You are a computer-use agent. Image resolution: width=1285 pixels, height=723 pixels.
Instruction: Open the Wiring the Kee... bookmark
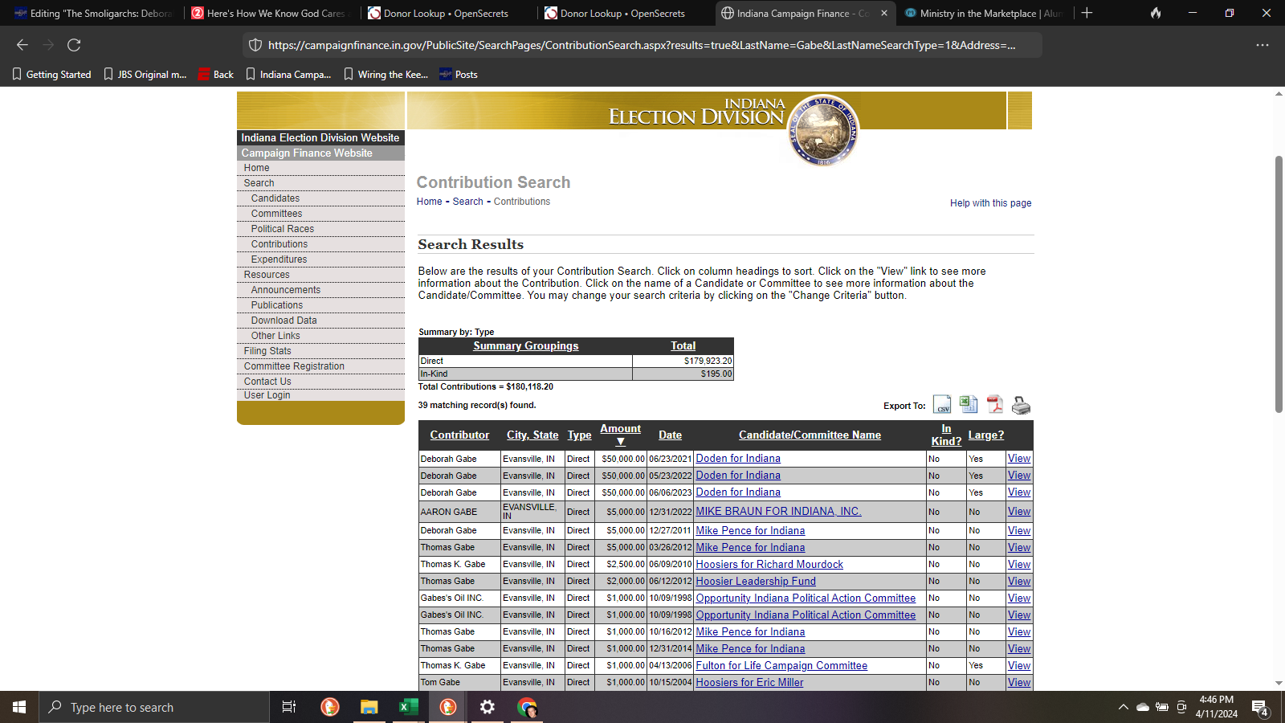point(385,75)
